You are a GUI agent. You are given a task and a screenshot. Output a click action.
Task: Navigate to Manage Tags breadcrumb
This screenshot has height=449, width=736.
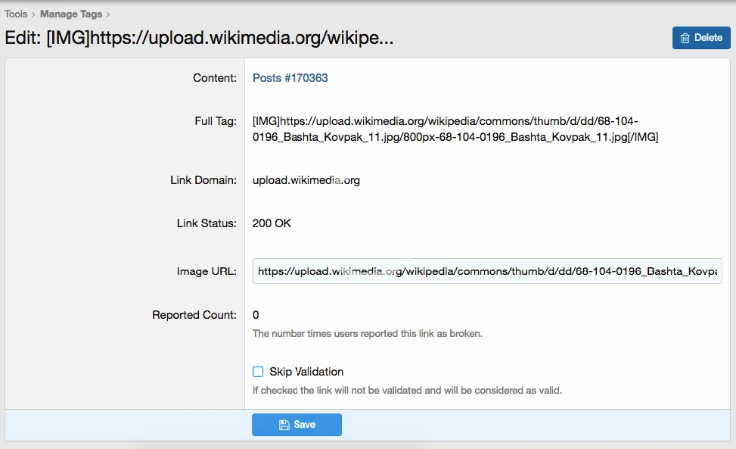click(x=71, y=14)
